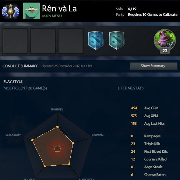Image resolution: width=180 pixels, height=180 pixels.
Task: Click the Farming vertex point on chart
Action: tap(73, 143)
